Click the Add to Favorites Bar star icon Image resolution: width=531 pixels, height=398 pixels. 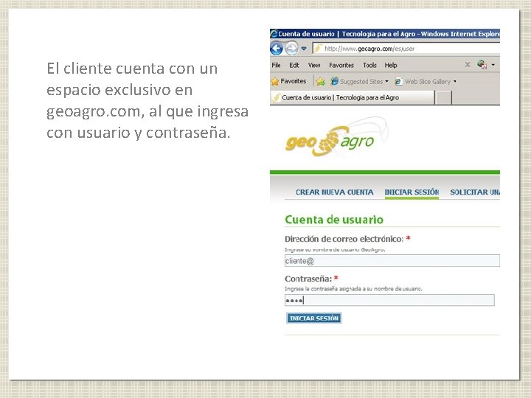320,81
